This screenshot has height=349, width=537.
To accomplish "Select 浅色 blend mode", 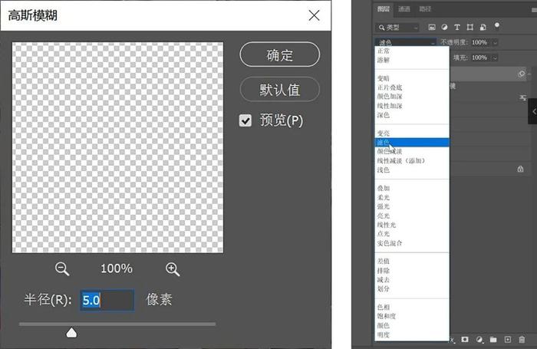I will coord(384,170).
